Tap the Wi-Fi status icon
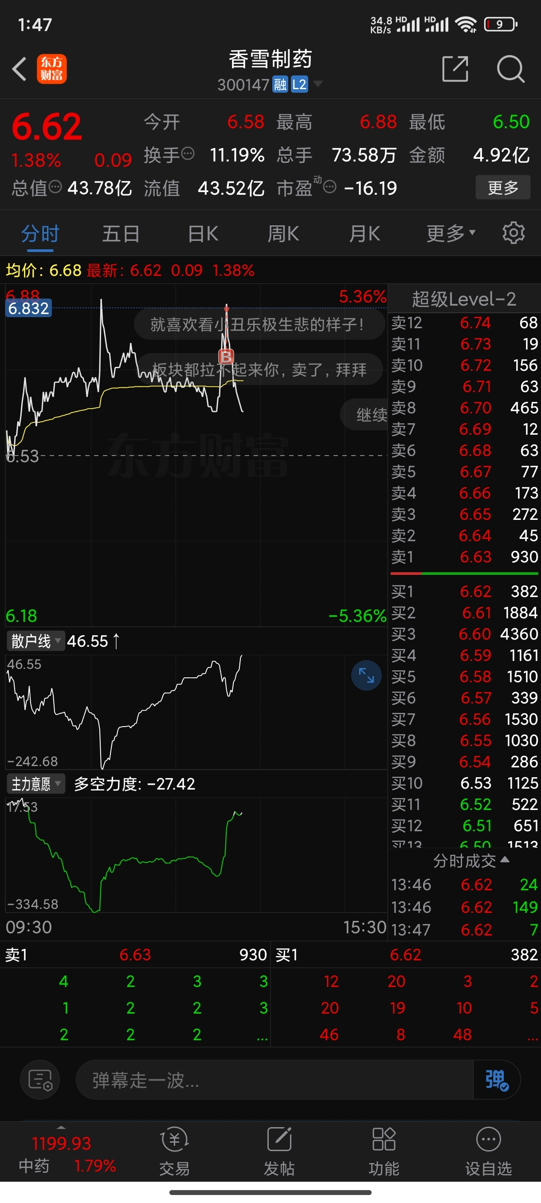 (x=467, y=24)
